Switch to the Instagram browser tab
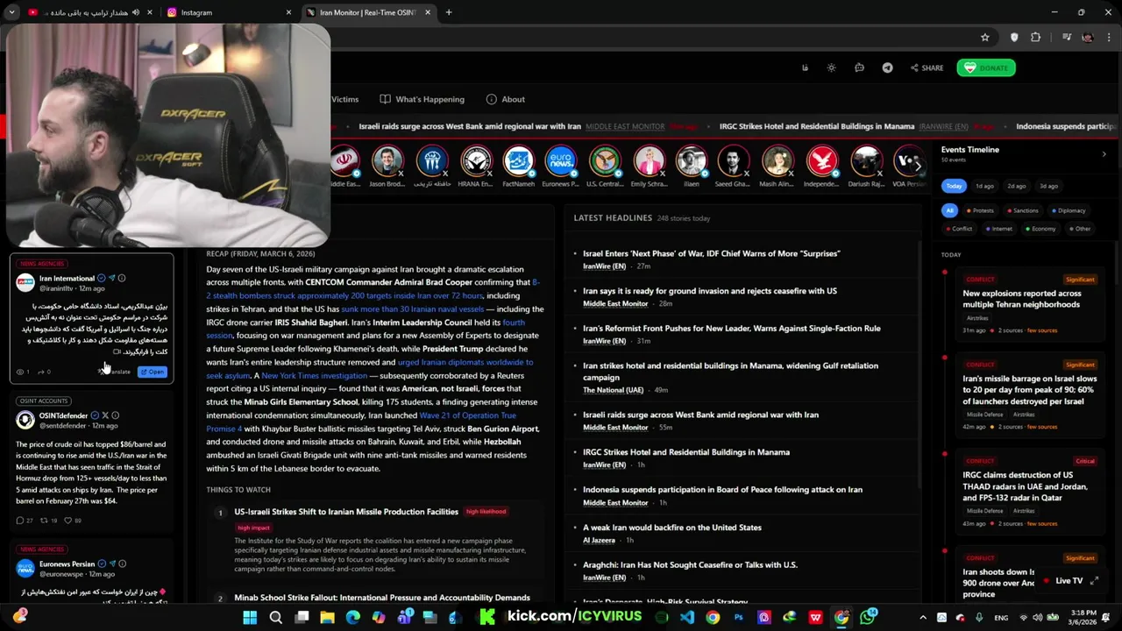 [230, 12]
